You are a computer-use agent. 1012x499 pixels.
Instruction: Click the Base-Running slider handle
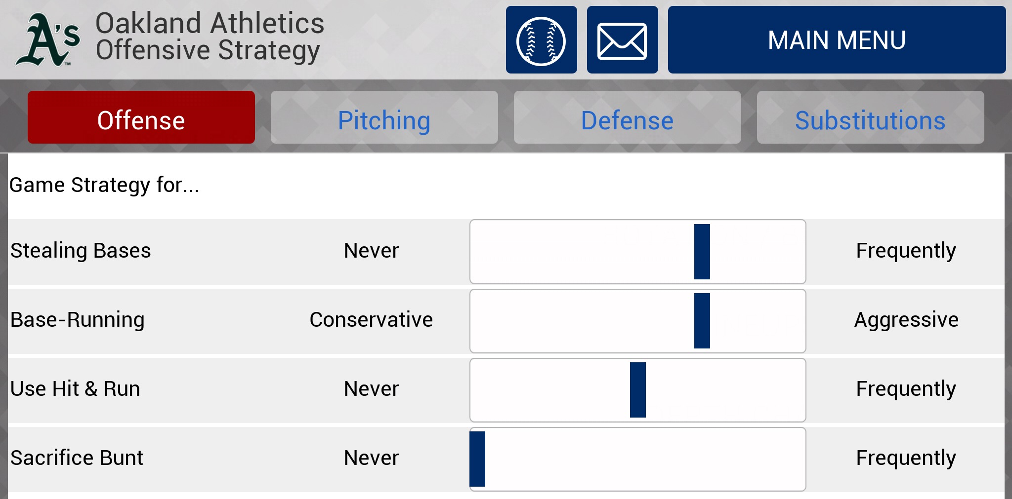[x=702, y=321]
